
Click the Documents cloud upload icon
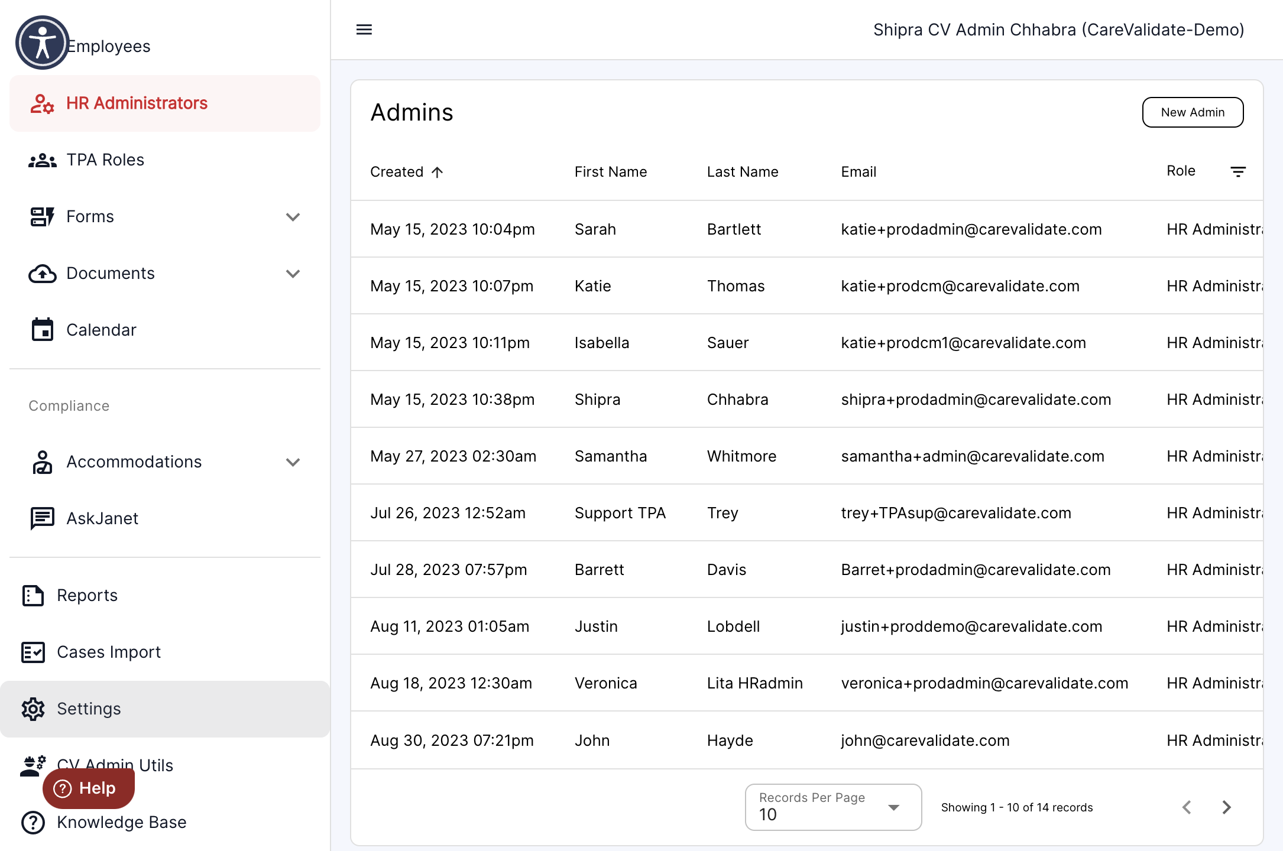coord(42,274)
